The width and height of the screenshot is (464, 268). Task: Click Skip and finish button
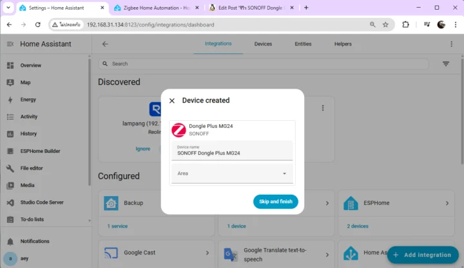(x=276, y=202)
